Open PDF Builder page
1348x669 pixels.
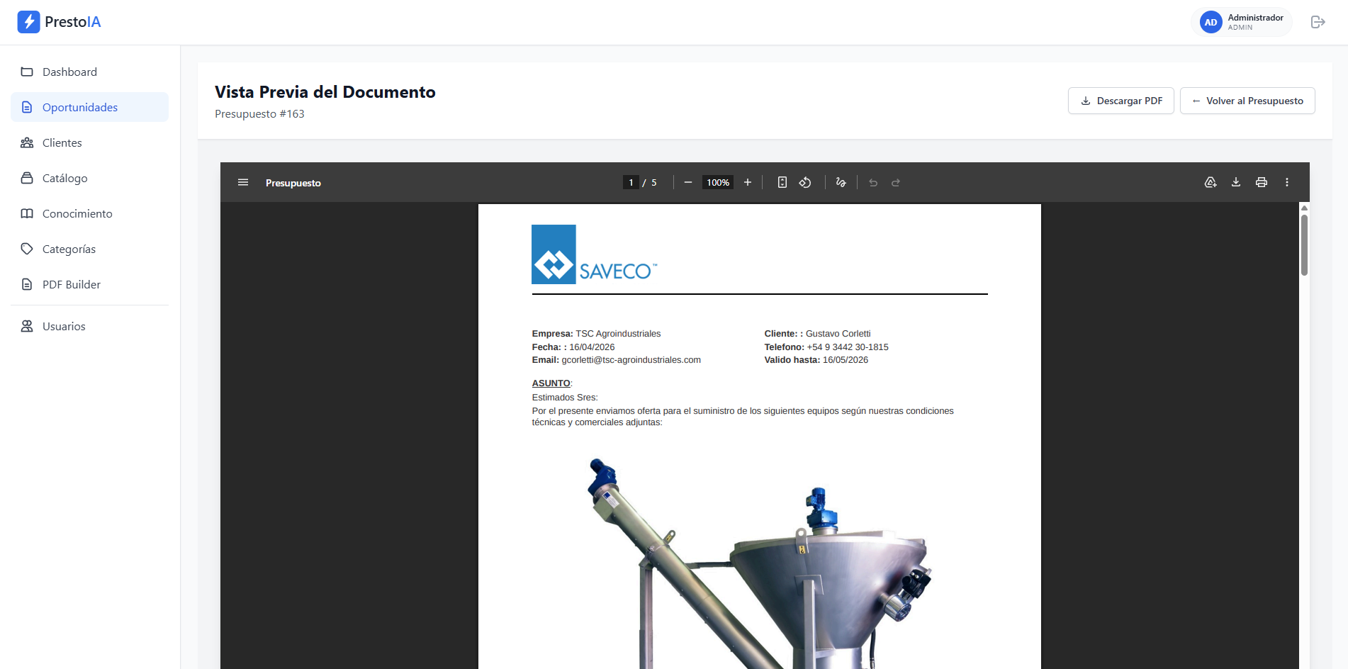tap(89, 284)
